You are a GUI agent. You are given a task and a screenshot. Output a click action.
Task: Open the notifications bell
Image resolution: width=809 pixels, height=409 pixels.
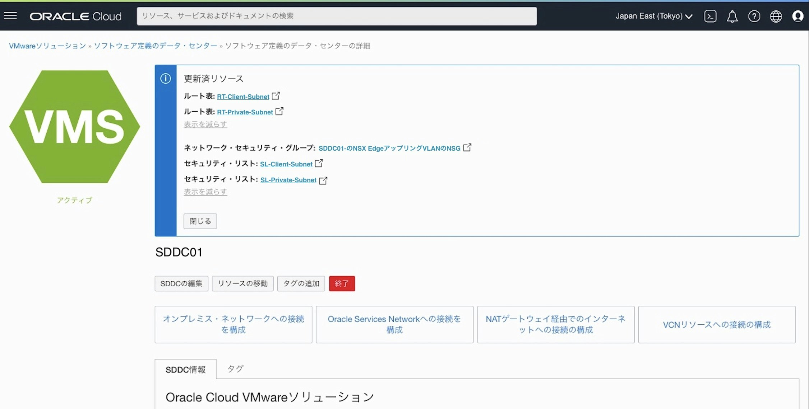point(732,16)
